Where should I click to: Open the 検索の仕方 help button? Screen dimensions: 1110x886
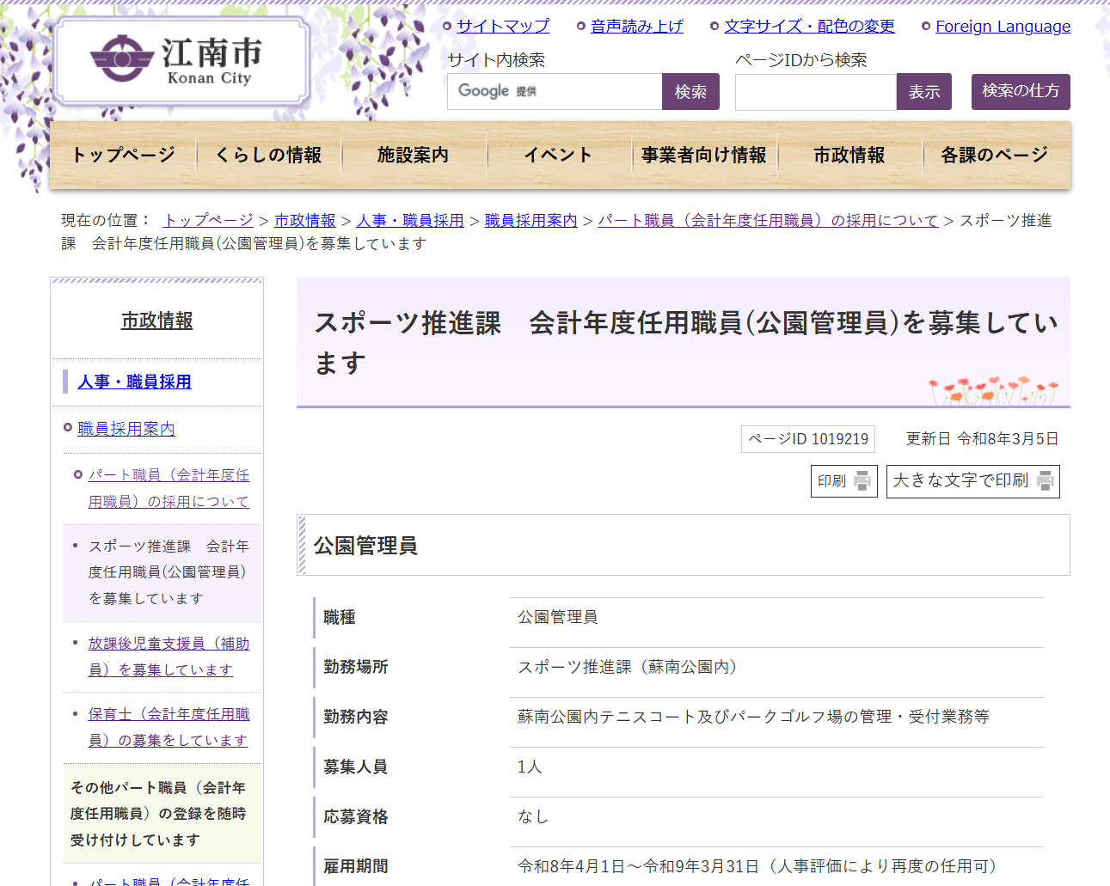click(1021, 92)
